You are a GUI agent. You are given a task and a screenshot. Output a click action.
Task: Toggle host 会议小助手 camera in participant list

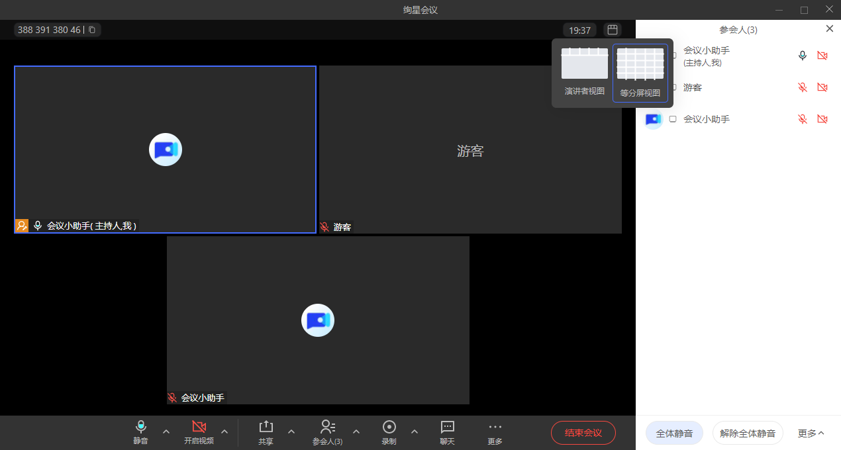click(x=822, y=56)
